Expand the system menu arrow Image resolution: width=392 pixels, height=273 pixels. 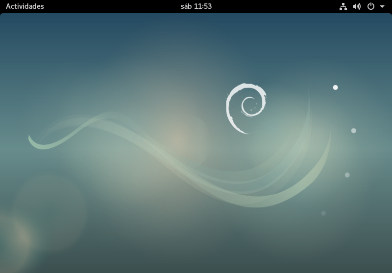(382, 6)
